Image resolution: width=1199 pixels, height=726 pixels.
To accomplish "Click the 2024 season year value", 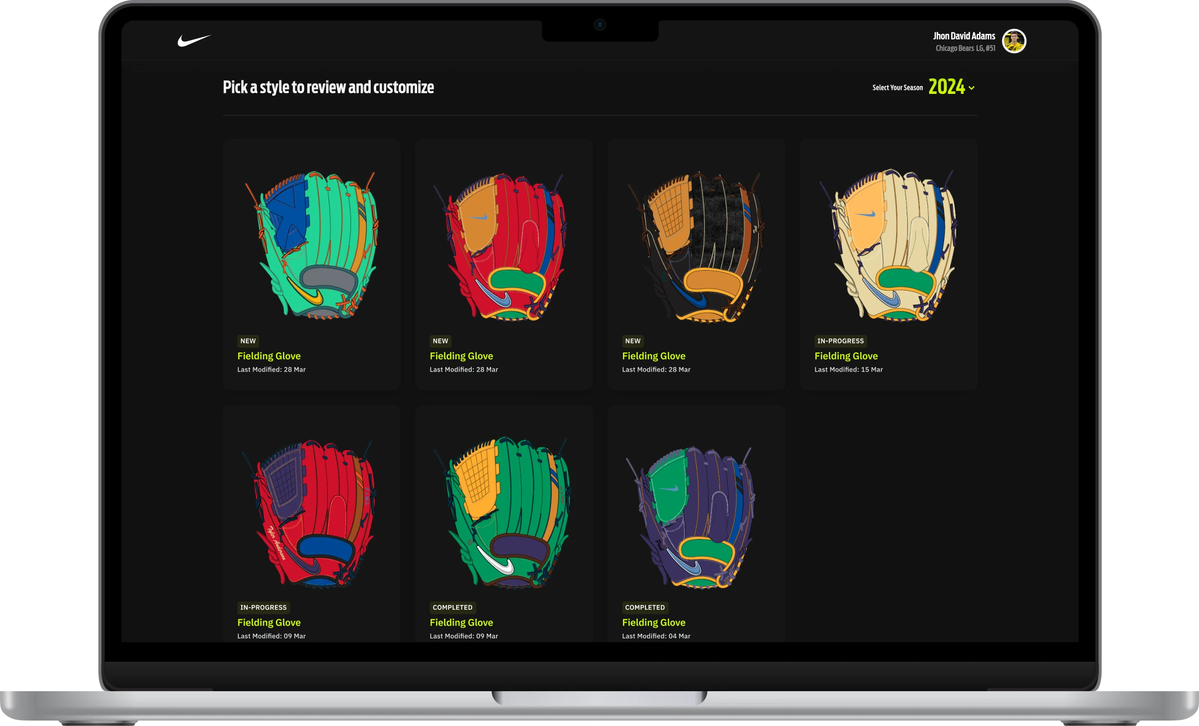I will point(946,87).
